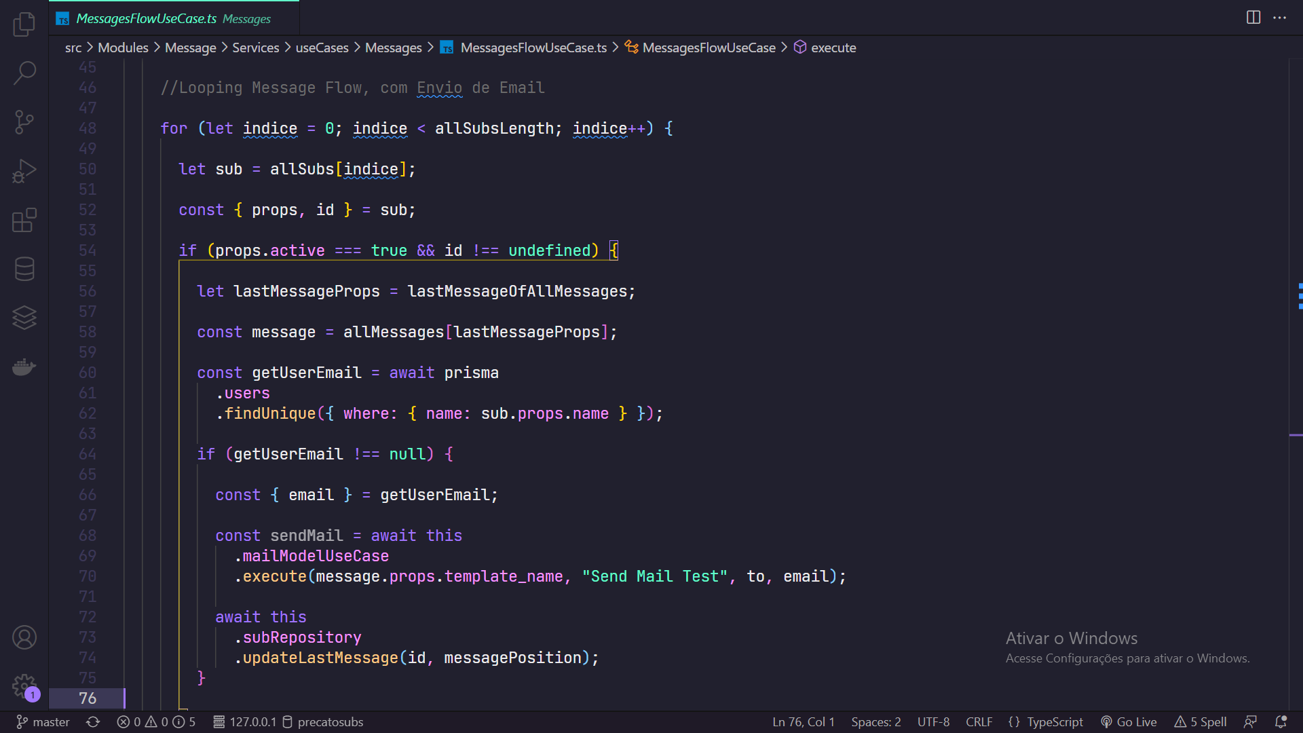
Task: Open the Source Control view icon
Action: (24, 122)
